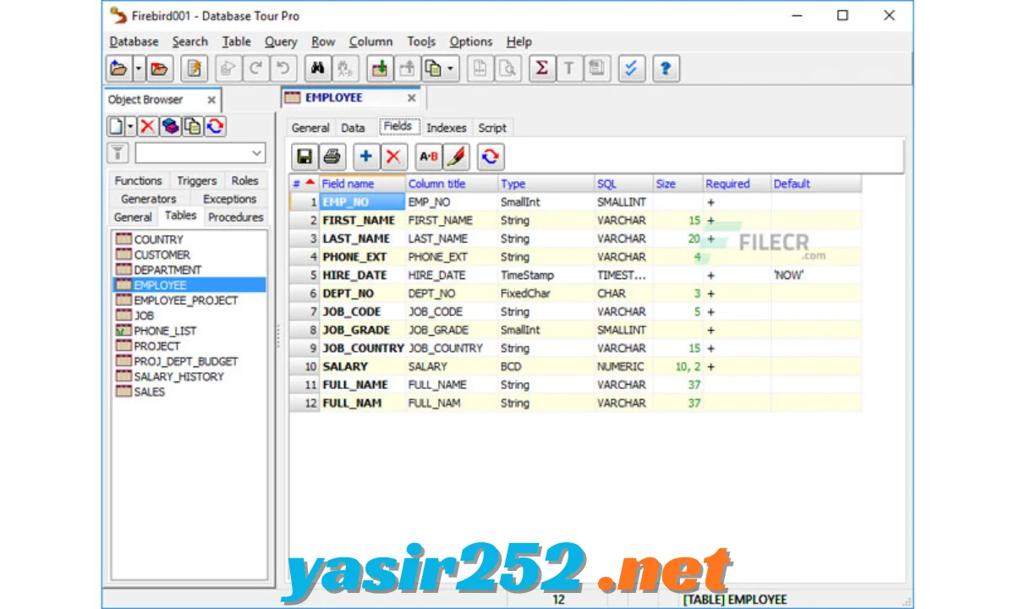
Task: Click the stacked books icon in Object Browser
Action: (x=171, y=126)
